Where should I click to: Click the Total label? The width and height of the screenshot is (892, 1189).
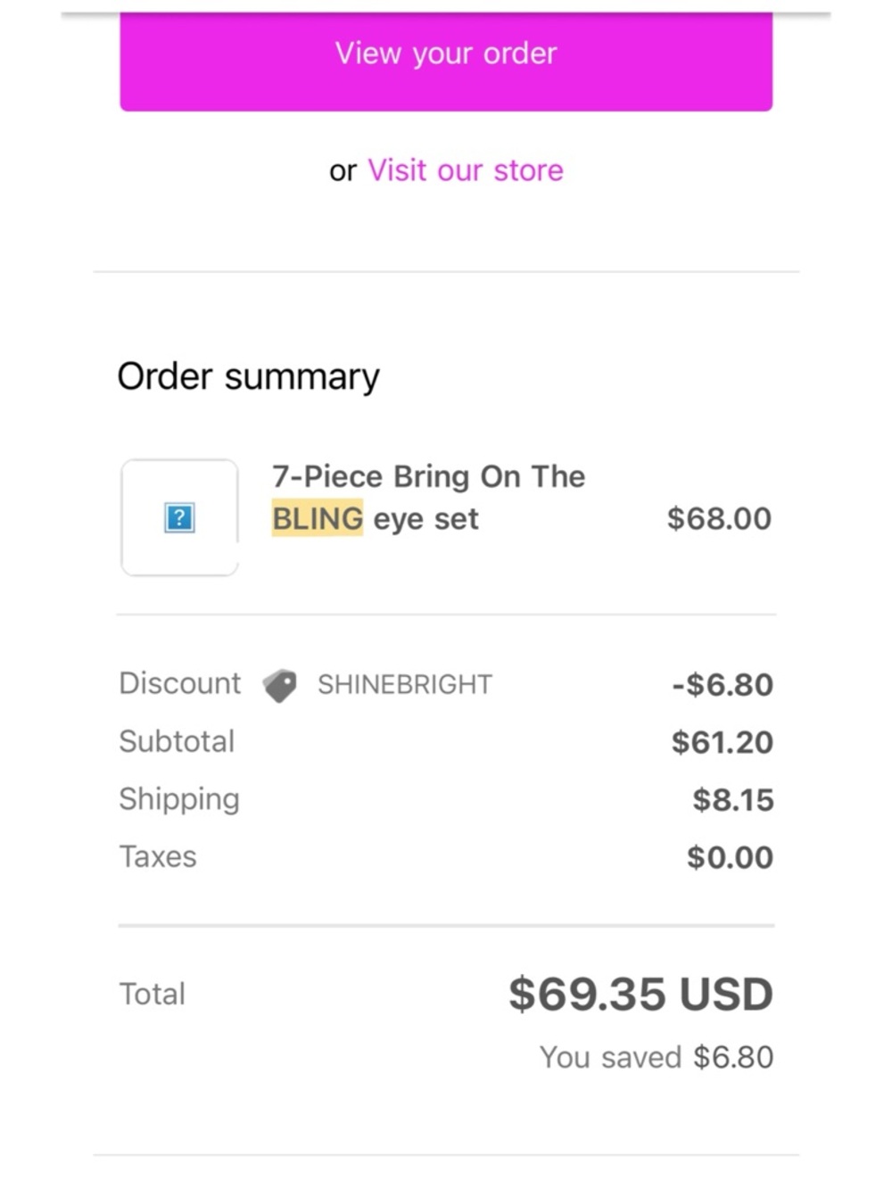[153, 994]
